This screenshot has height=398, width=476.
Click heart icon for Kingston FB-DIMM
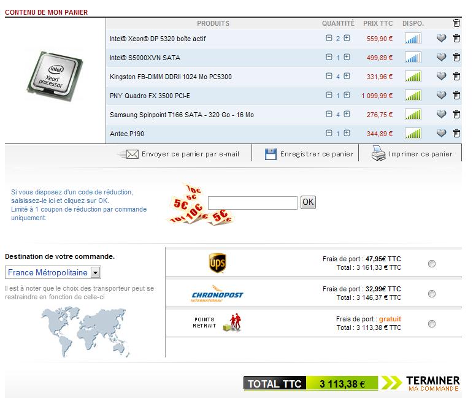coord(441,76)
